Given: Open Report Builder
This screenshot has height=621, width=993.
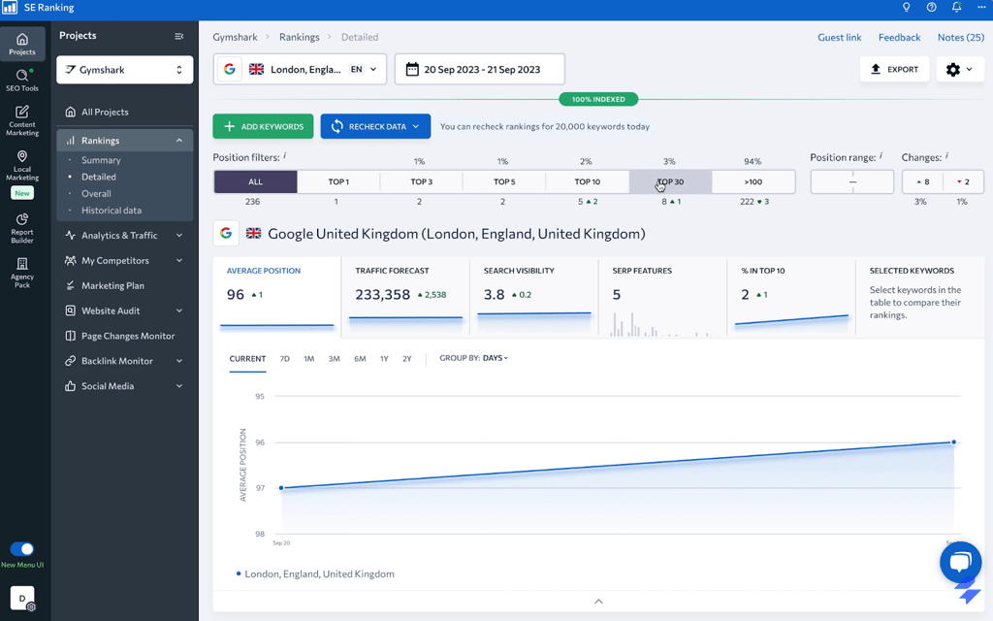Looking at the screenshot, I should [x=22, y=228].
